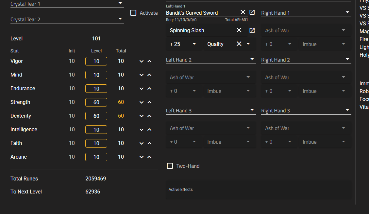Viewport: 369px width, 214px height.
Task: Lower Endurance using the down chevron
Action: pos(142,89)
